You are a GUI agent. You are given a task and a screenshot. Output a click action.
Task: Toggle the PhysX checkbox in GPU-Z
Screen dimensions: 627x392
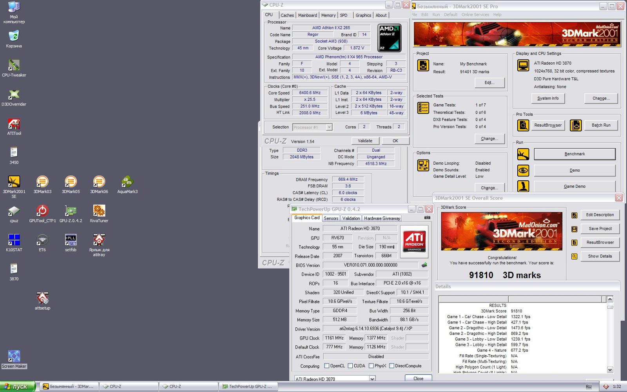click(x=371, y=366)
